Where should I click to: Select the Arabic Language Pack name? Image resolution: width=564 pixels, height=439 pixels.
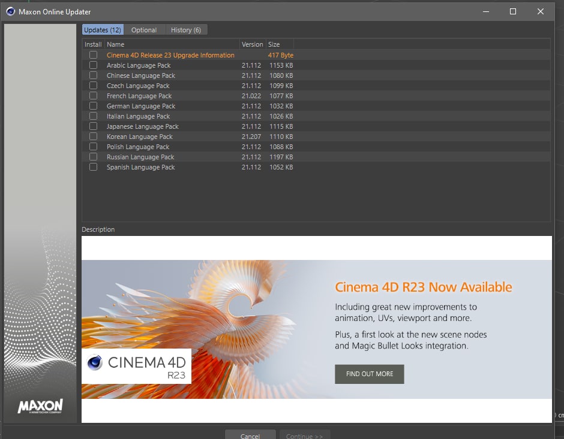[139, 65]
